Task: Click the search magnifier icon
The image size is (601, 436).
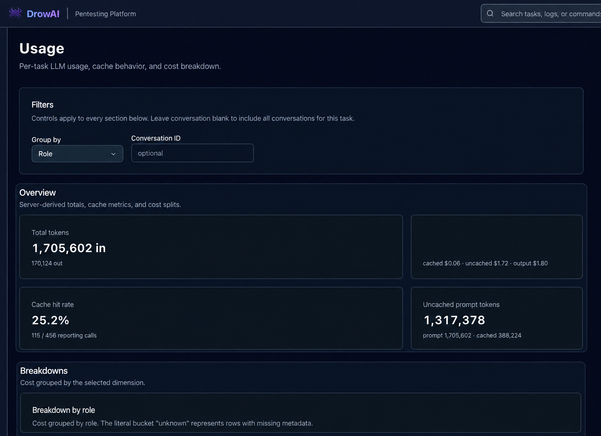Action: [490, 13]
